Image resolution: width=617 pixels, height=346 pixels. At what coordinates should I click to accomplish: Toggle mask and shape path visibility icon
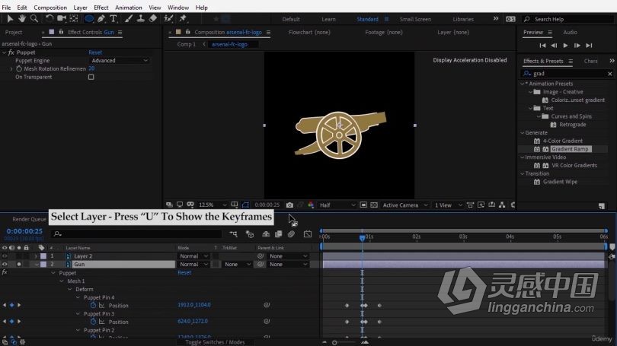click(x=245, y=205)
